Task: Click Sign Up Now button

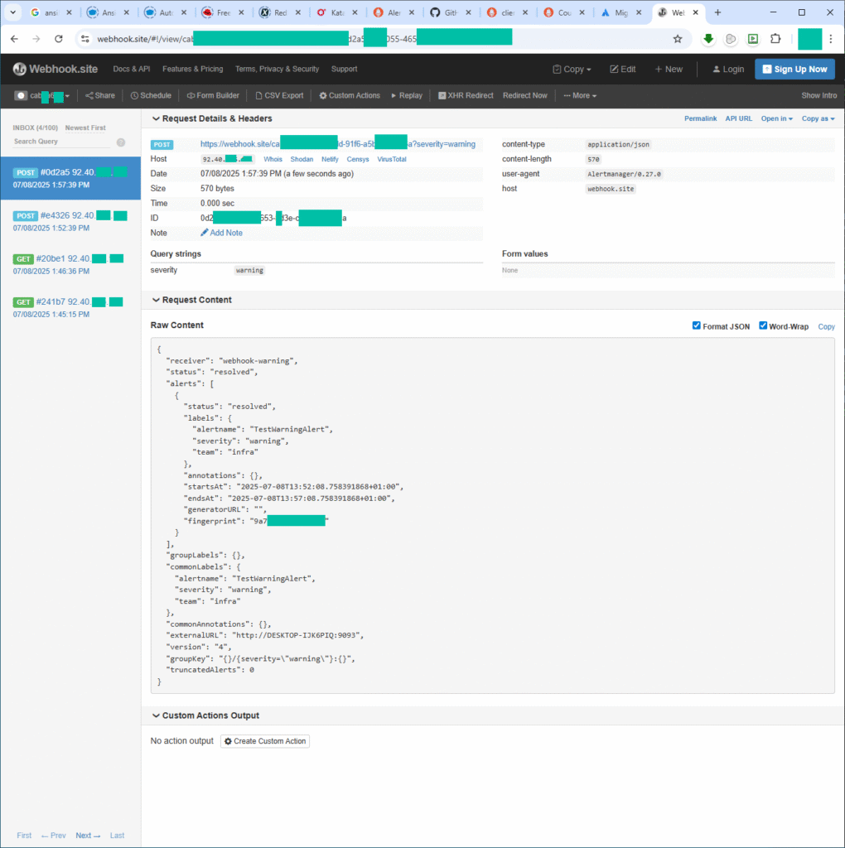Action: pos(794,70)
